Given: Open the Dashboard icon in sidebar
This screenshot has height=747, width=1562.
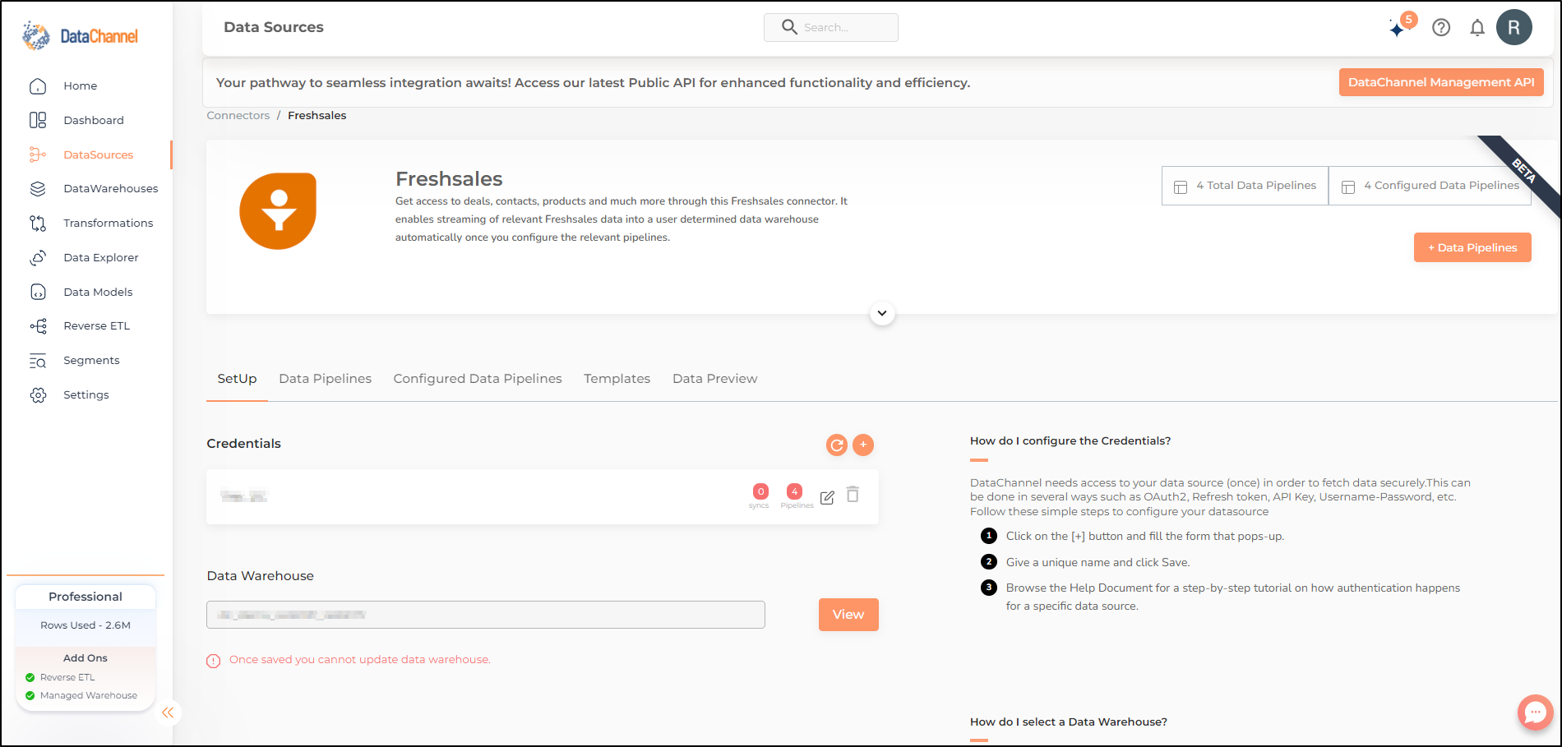Looking at the screenshot, I should (38, 120).
